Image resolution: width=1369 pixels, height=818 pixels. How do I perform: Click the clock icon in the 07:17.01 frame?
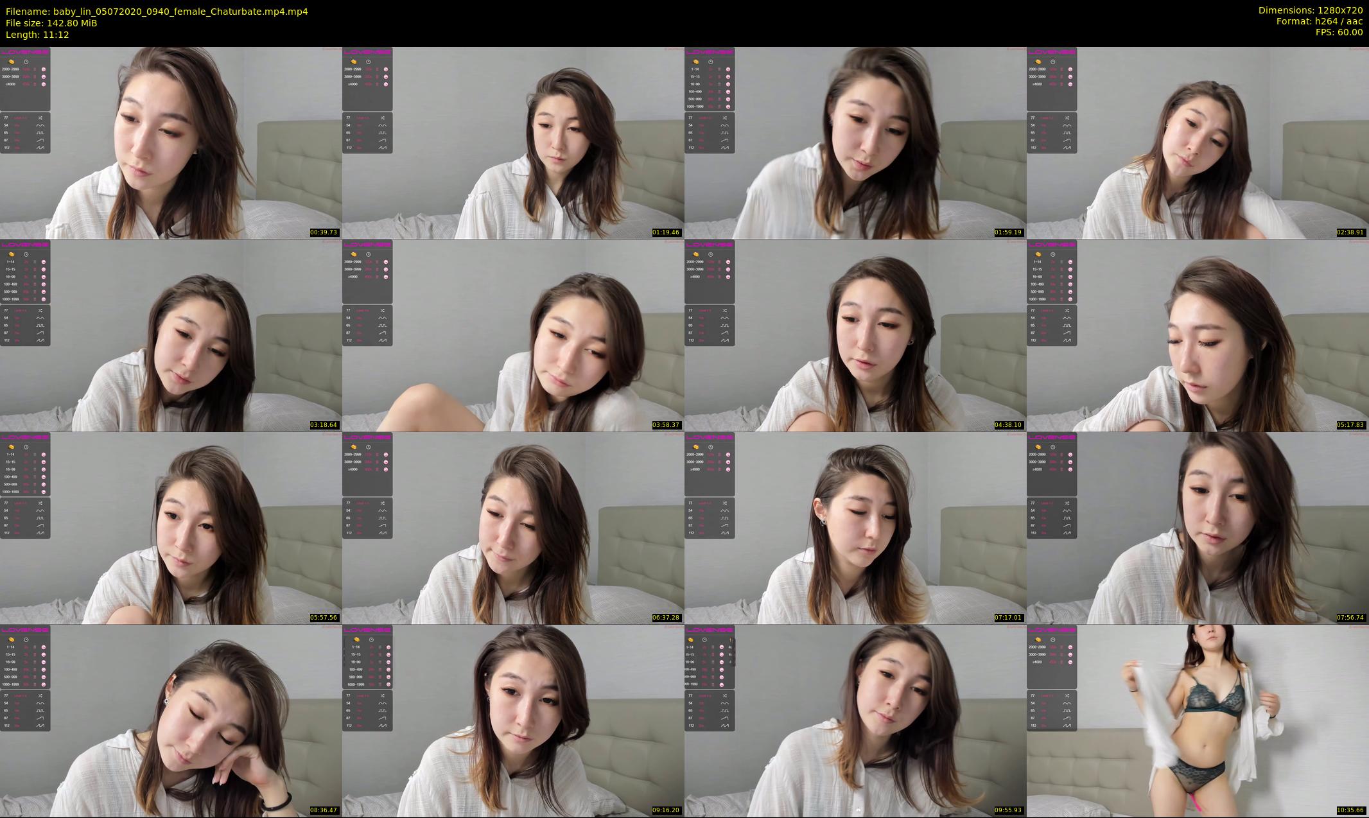711,447
